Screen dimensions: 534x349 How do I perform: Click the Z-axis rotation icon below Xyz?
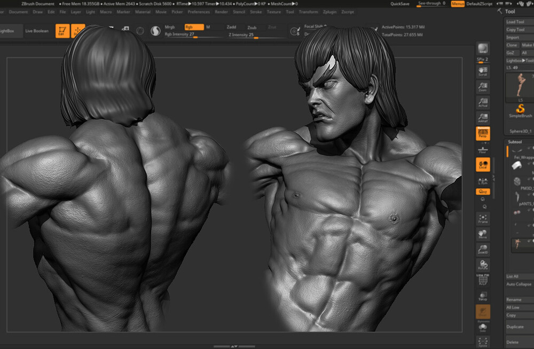coord(485,207)
